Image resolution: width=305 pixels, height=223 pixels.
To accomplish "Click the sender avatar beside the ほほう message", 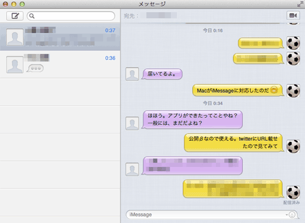I will 132,123.
